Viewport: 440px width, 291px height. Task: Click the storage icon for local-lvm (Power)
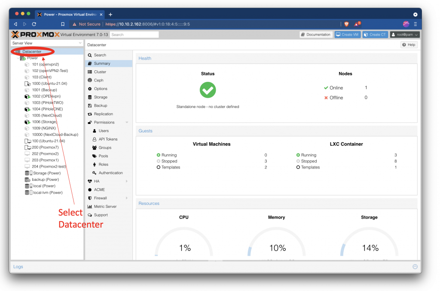tap(28, 192)
